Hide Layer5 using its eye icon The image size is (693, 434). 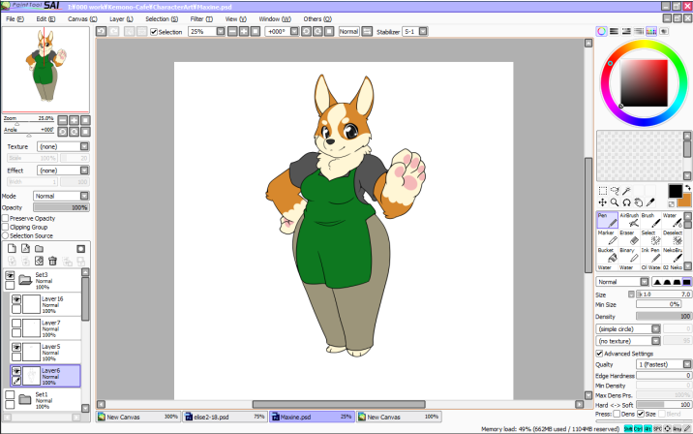(16, 347)
